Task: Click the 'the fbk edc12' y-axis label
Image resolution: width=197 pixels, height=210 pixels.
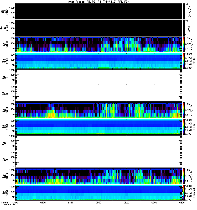Action: [5, 176]
